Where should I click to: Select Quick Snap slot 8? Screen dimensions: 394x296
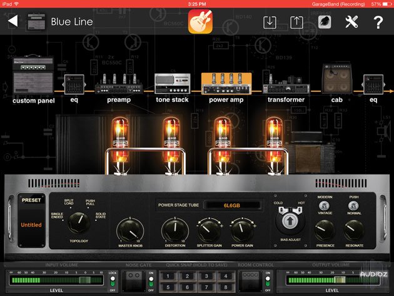[x=226, y=287]
